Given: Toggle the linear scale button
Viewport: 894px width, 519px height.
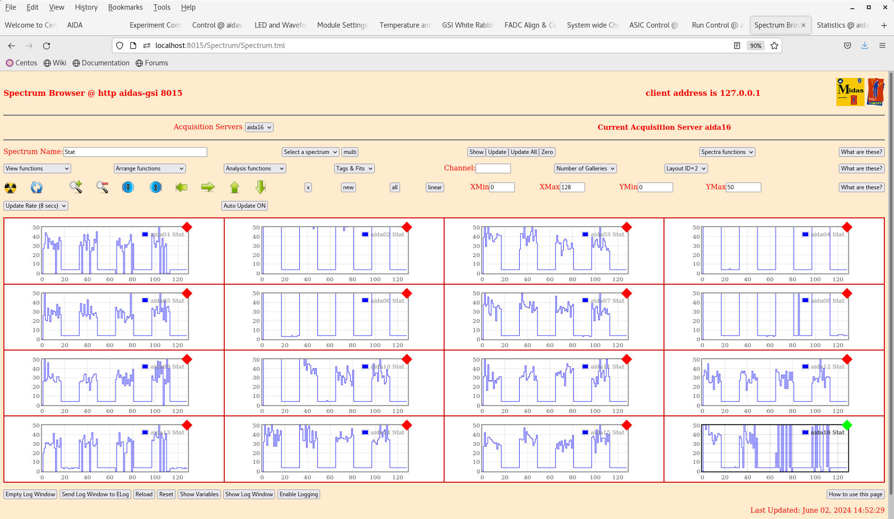Looking at the screenshot, I should [434, 187].
